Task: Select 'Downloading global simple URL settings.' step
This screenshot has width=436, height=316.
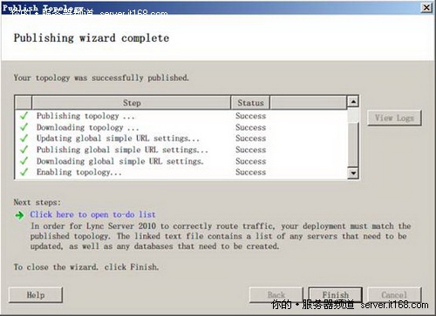Action: pyautogui.click(x=119, y=161)
